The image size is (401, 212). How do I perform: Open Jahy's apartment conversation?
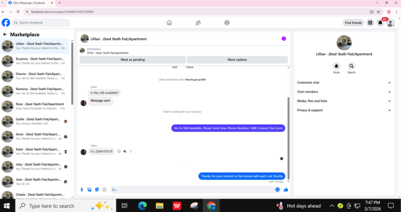[x=35, y=167]
